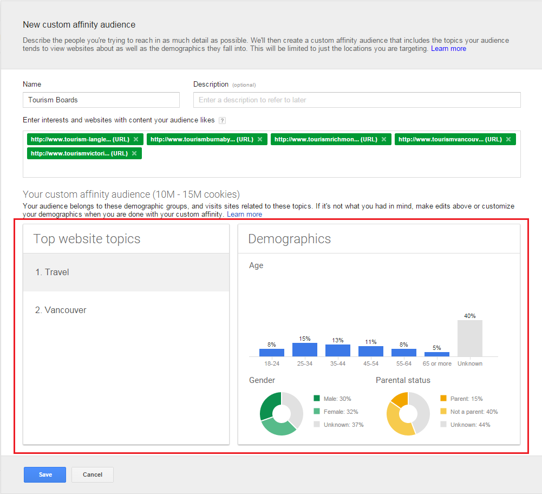Remove the tourism-langley URL chip
The height and width of the screenshot is (494, 542).
click(x=136, y=139)
